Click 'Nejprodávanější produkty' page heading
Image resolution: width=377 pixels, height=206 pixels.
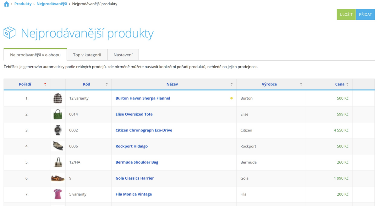(x=87, y=33)
